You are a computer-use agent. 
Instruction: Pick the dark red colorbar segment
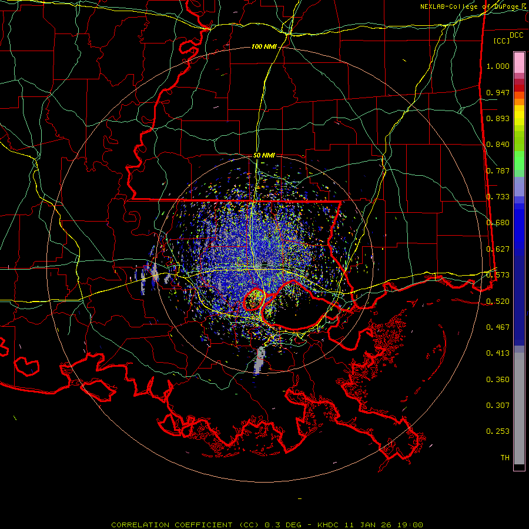coord(519,88)
